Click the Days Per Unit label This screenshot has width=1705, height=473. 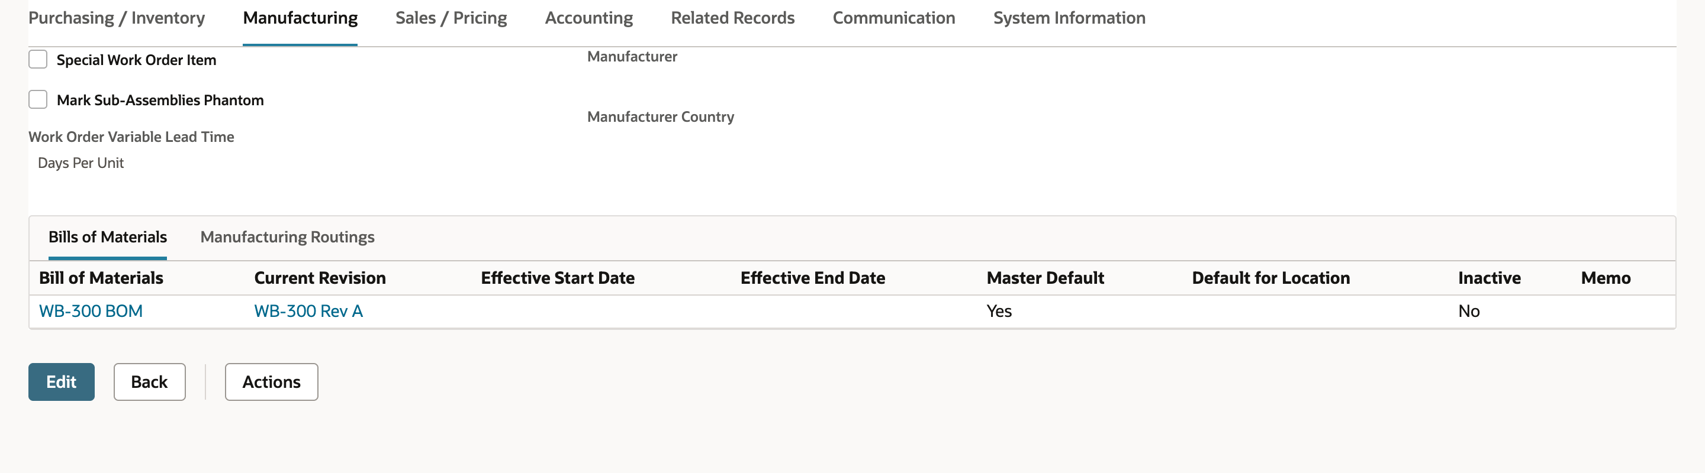coord(81,163)
